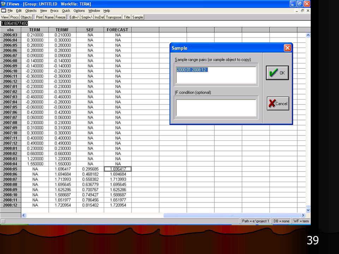Select row header 2008:12
The width and height of the screenshot is (339, 254).
(x=10, y=205)
